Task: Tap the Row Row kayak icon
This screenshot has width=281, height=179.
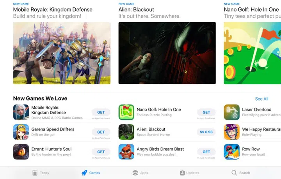Action: (232, 152)
